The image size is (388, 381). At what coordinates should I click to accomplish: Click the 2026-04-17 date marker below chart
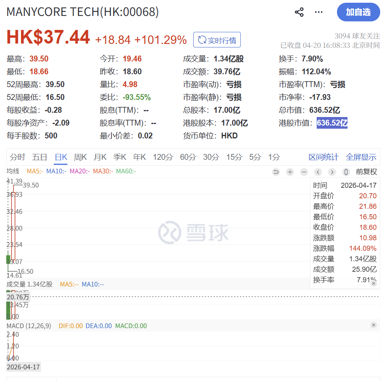click(23, 367)
